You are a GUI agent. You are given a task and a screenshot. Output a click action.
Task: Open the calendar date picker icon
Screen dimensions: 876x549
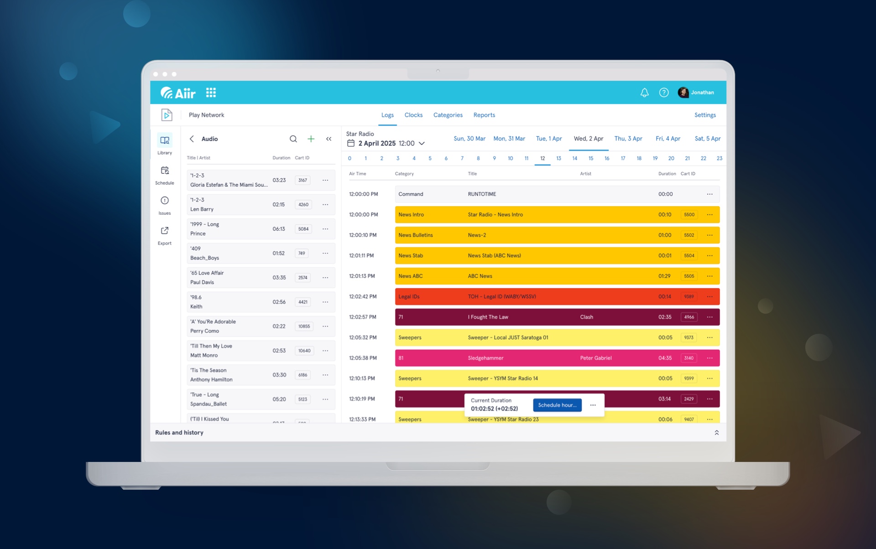351,143
